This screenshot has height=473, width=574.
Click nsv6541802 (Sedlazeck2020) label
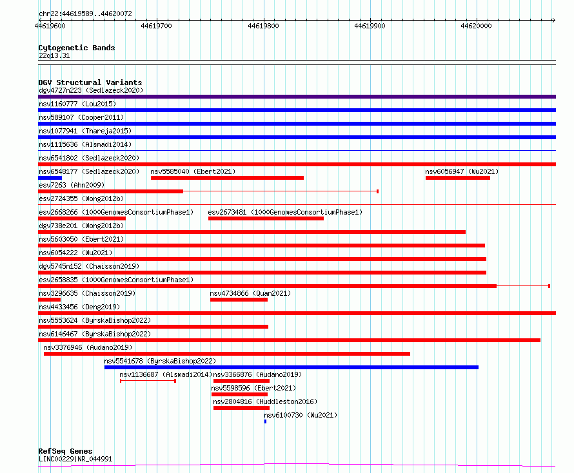(x=89, y=158)
